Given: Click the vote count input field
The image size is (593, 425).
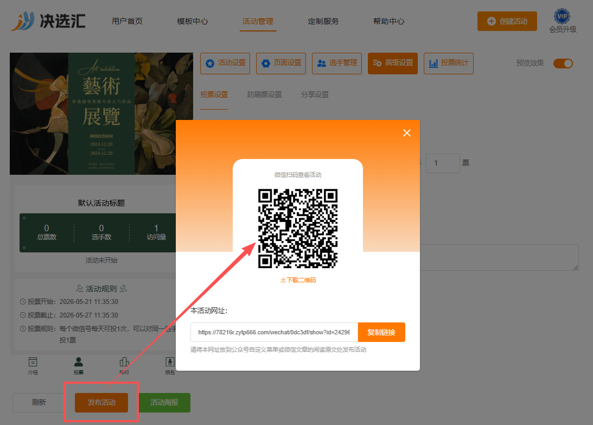Looking at the screenshot, I should tap(443, 163).
